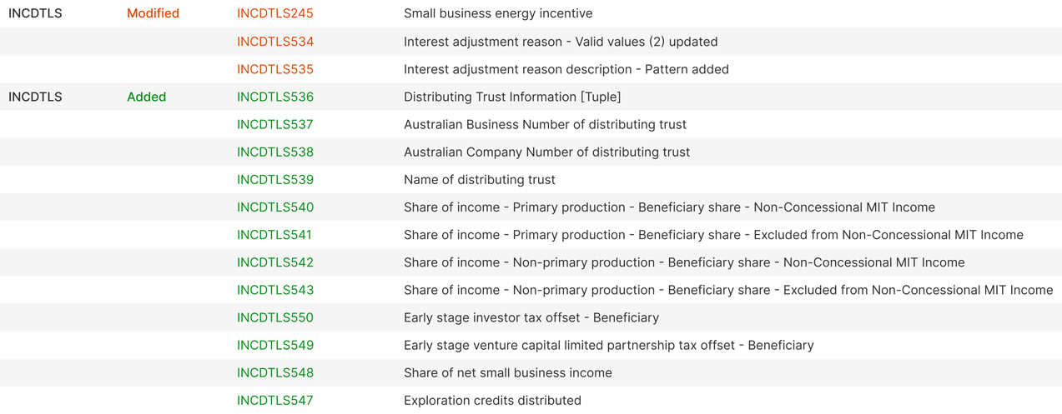Select the INCDTLS541 code
Viewport: 1062px width, 414px height.
pyautogui.click(x=274, y=235)
